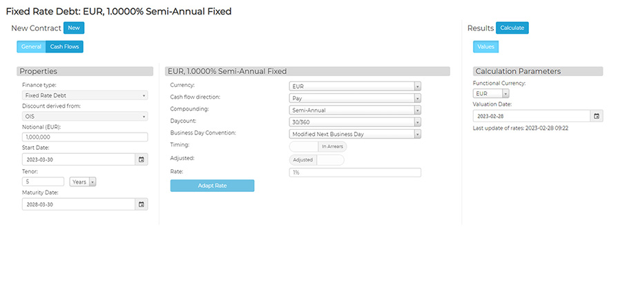Open the Functional Currency dropdown
Viewport: 618px width, 283px height.
[x=492, y=93]
